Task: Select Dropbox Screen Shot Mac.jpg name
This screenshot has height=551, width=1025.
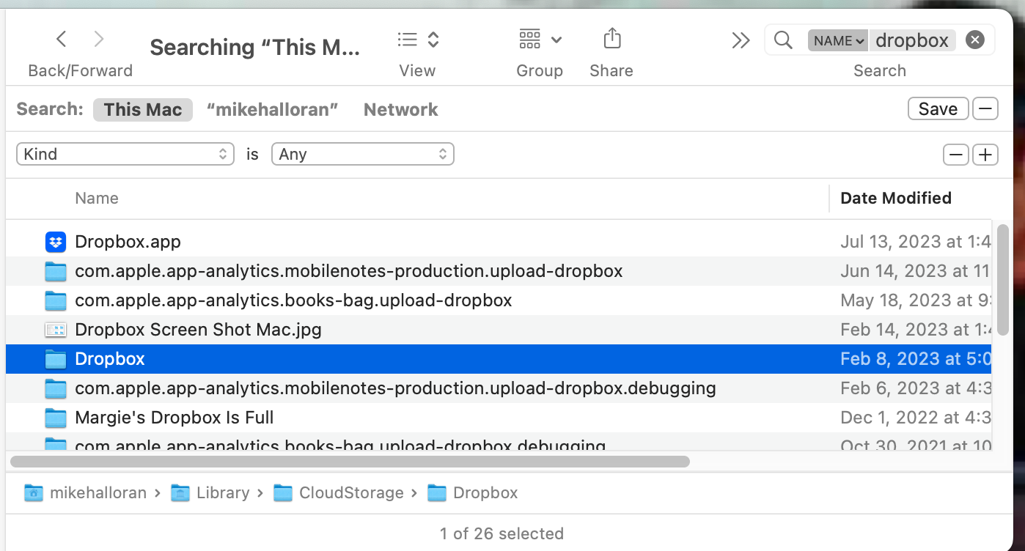Action: pyautogui.click(x=198, y=330)
